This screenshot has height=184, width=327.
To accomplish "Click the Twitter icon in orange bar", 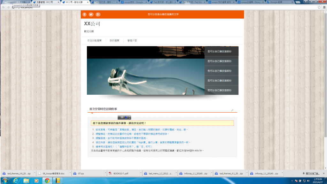I will pos(91,14).
